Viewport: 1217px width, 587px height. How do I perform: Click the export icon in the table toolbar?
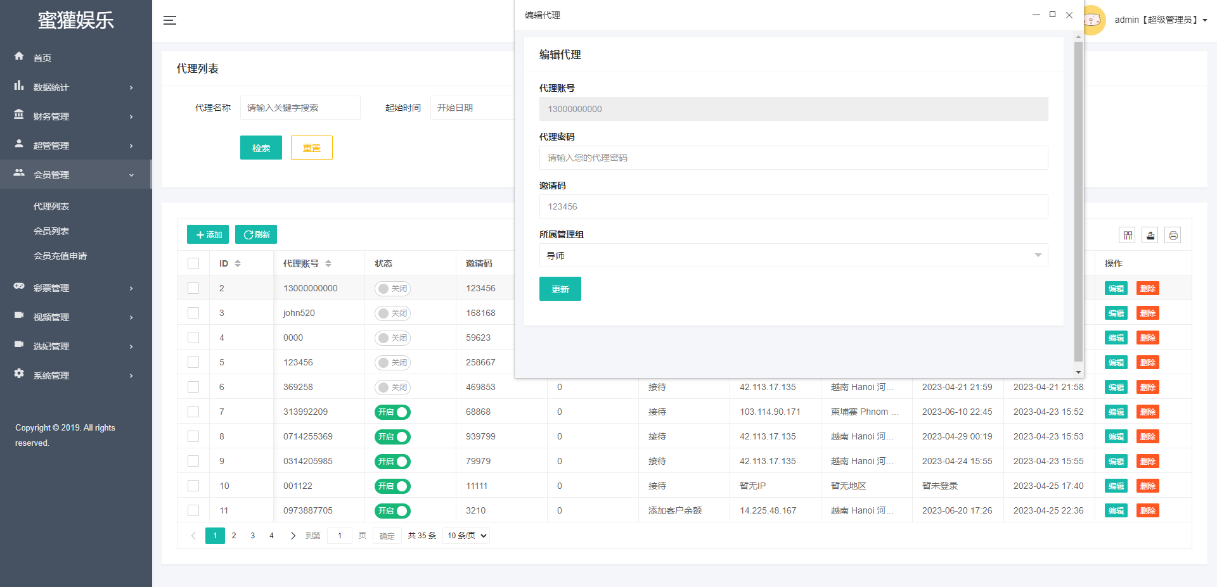(1150, 236)
